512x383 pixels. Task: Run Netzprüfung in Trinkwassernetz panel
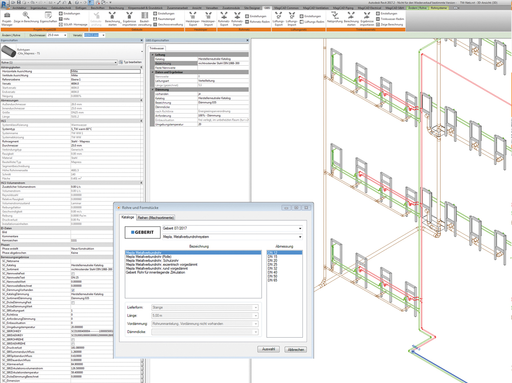pos(335,17)
